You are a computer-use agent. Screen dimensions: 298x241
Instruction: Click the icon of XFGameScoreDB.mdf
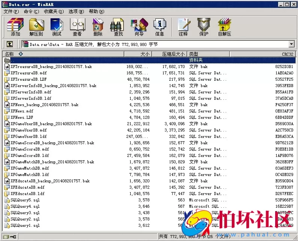point(7,149)
